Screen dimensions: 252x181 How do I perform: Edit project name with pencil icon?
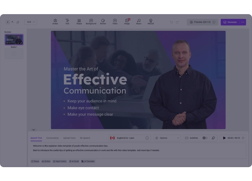click(18, 22)
